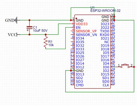Viewport: 137px width, 106px height.
Task: Click the SD1 pin label
Action: (x=106, y=78)
